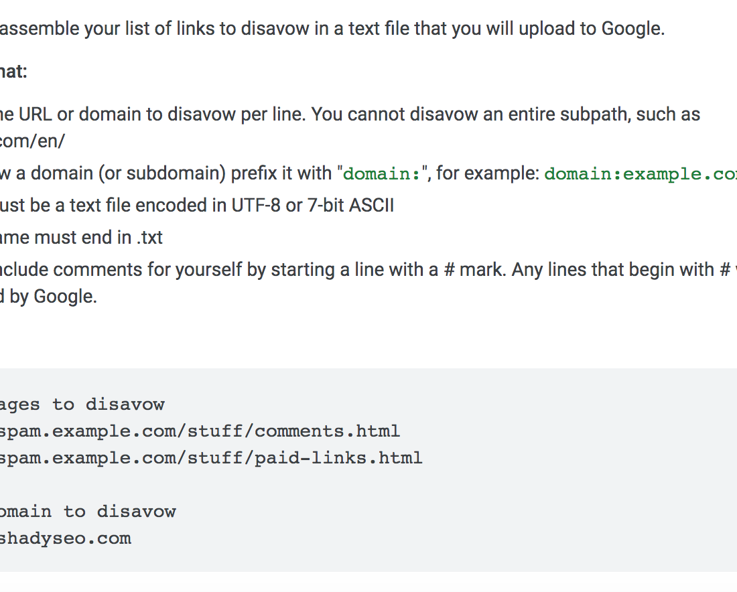Click the line about comments with # mark
The height and width of the screenshot is (592, 737).
pos(368,270)
